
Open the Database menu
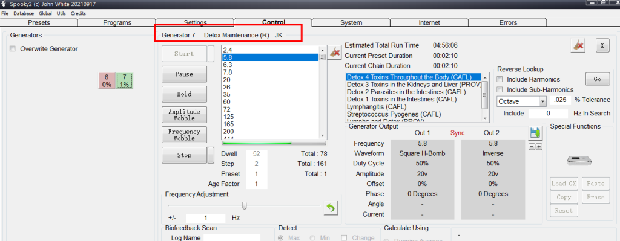pyautogui.click(x=24, y=13)
